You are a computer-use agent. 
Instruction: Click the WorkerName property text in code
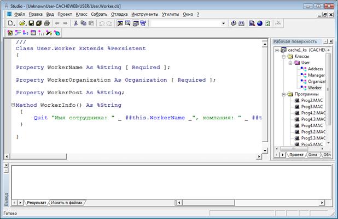pos(65,68)
